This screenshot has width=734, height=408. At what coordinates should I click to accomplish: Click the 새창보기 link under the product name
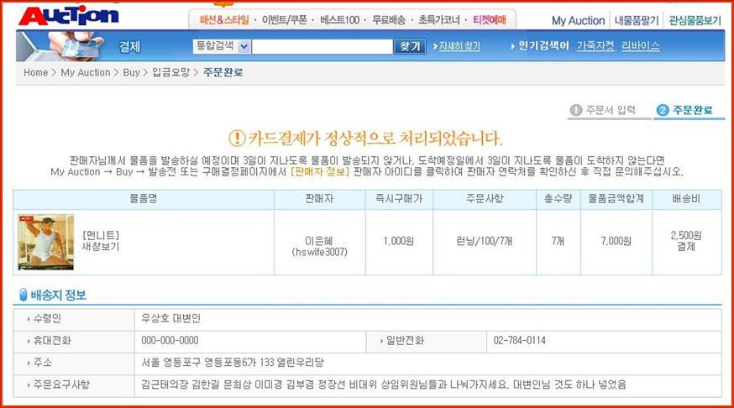[101, 247]
